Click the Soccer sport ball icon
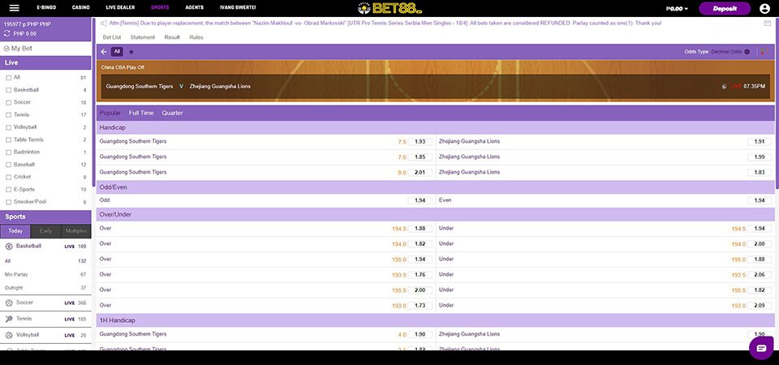The width and height of the screenshot is (779, 365). (9, 303)
